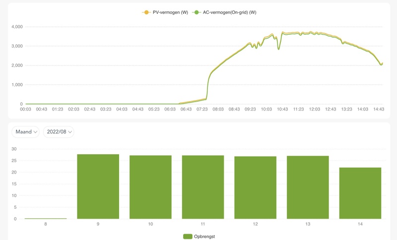The image size is (397, 240).
Task: Click the power curve's end after 14:43
Action: tap(381, 64)
